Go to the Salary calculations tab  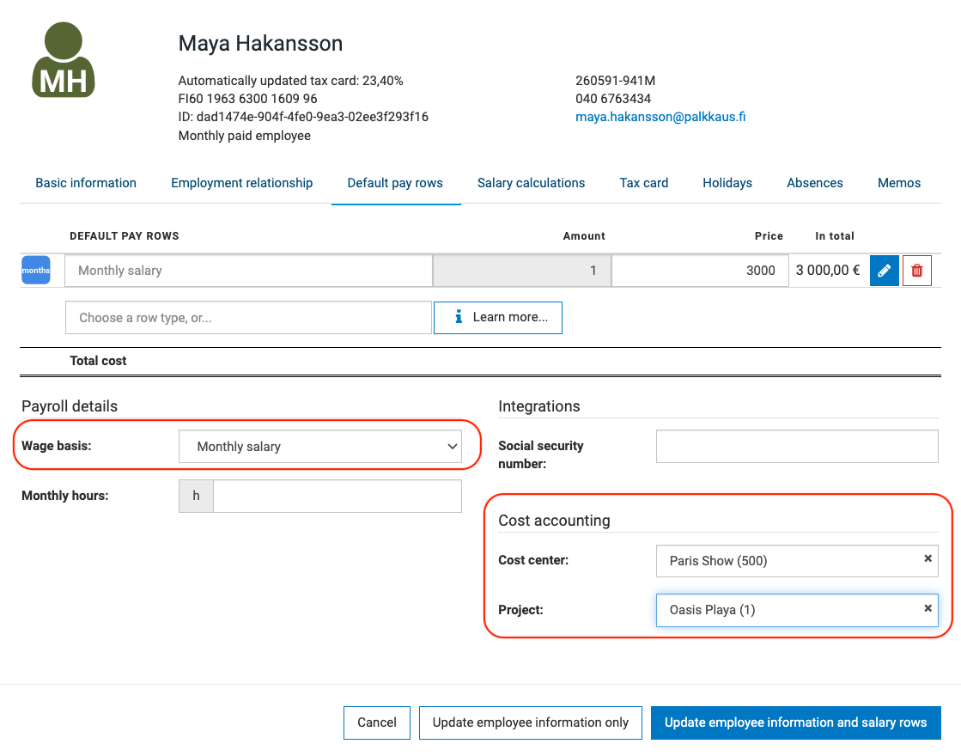pyautogui.click(x=531, y=183)
